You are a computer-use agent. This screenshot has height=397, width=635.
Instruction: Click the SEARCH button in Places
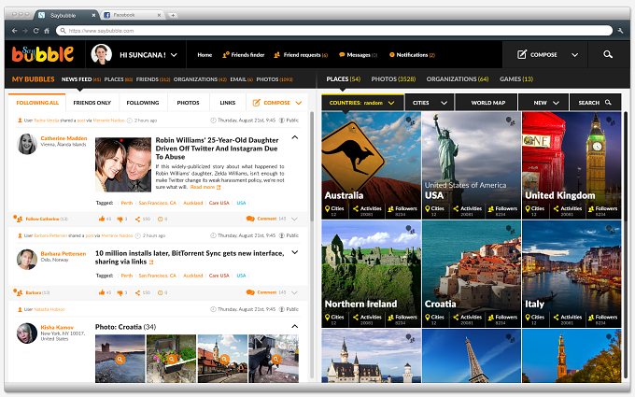(x=595, y=103)
